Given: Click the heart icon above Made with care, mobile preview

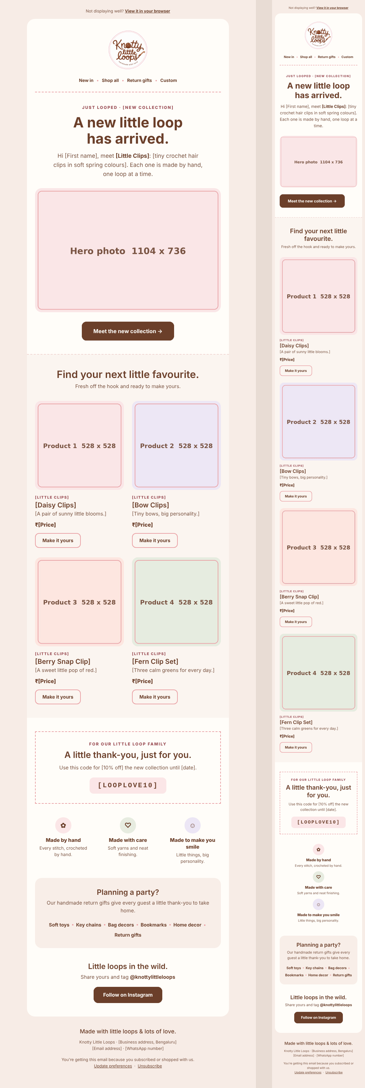Looking at the screenshot, I should point(318,877).
